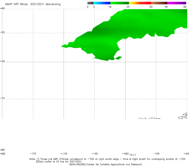Click the color bar label '5'

click(x=94, y=7)
